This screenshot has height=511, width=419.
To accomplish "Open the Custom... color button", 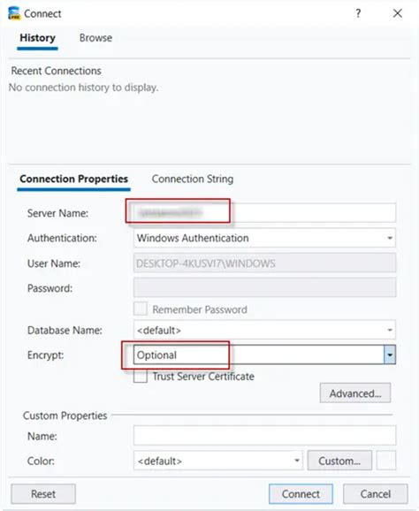I will [339, 461].
